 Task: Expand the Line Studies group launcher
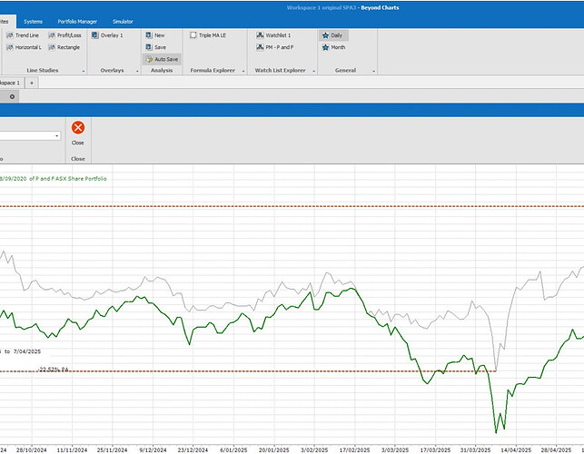pos(84,71)
